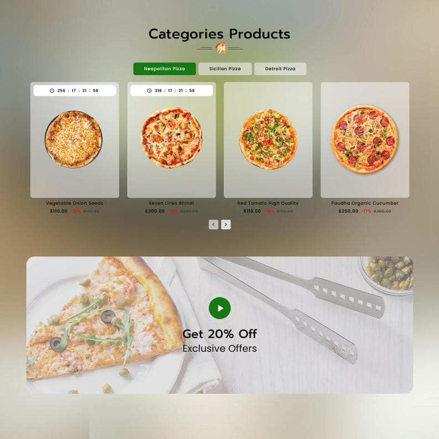Click the Exclusive Offers banner text

coord(220,348)
